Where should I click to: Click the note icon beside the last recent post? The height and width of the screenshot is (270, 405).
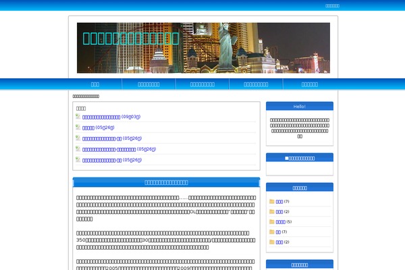(x=78, y=160)
